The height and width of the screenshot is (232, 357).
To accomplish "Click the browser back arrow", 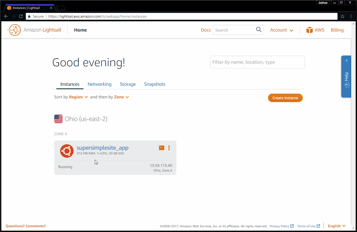I will coord(6,16).
